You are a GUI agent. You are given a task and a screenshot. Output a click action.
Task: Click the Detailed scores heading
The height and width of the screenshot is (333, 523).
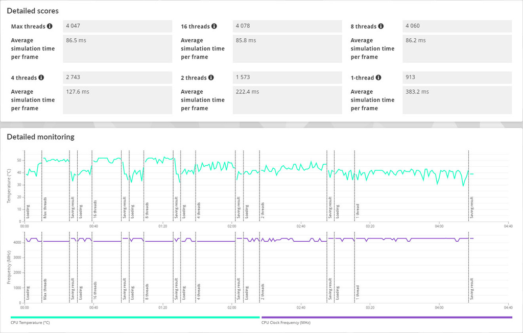point(33,11)
